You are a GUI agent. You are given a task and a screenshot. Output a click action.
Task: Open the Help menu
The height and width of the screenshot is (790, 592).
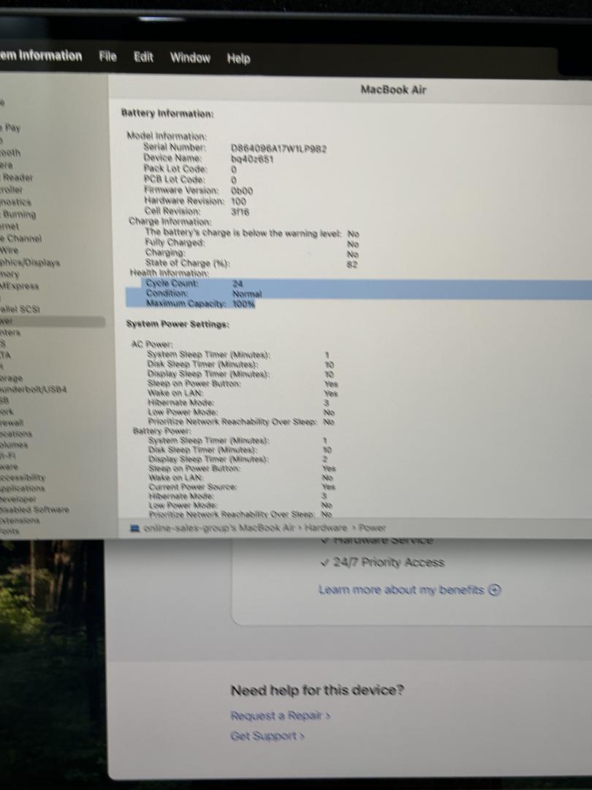click(x=238, y=59)
